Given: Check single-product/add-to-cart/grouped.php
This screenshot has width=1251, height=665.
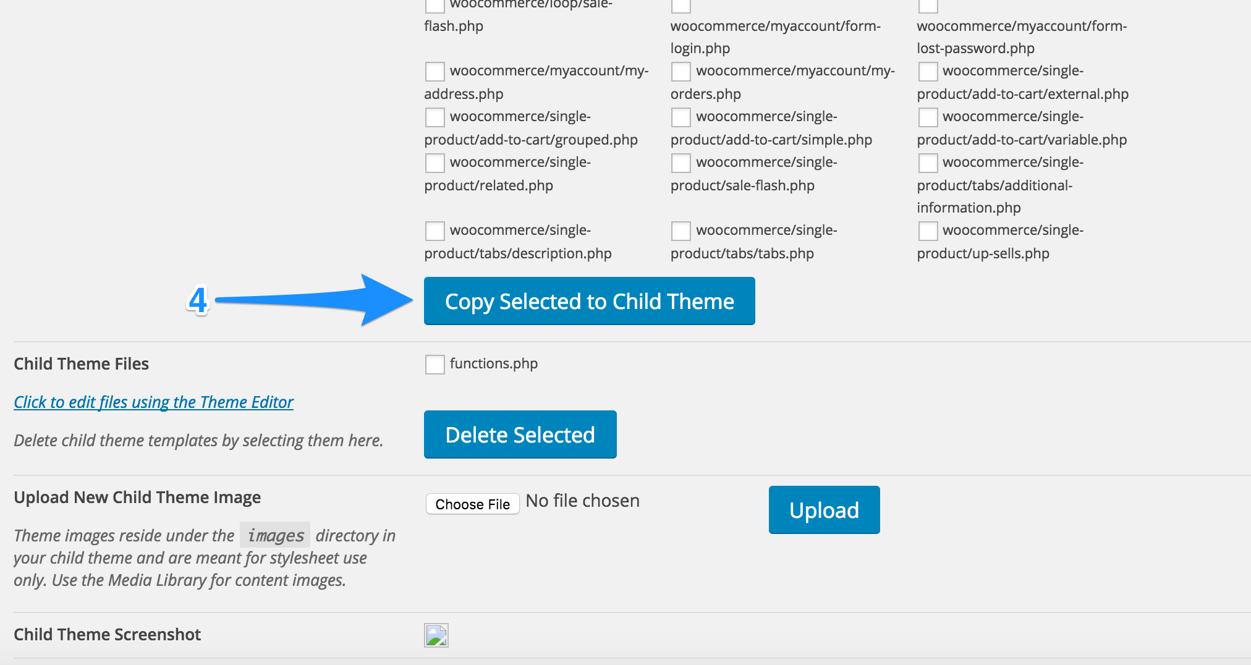Looking at the screenshot, I should (x=434, y=117).
